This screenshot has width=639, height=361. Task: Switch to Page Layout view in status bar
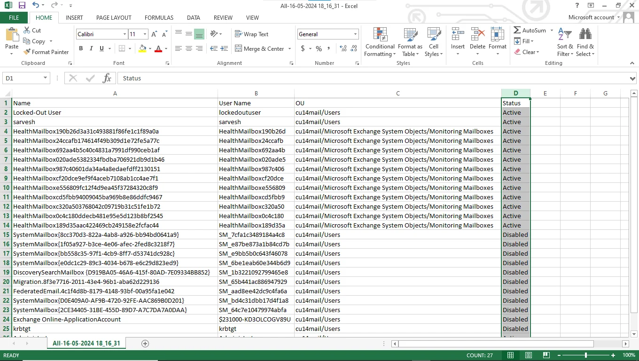tap(529, 355)
